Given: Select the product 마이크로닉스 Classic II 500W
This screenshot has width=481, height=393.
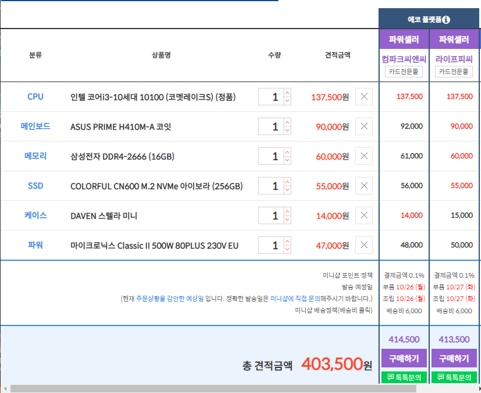Looking at the screenshot, I should coord(154,246).
